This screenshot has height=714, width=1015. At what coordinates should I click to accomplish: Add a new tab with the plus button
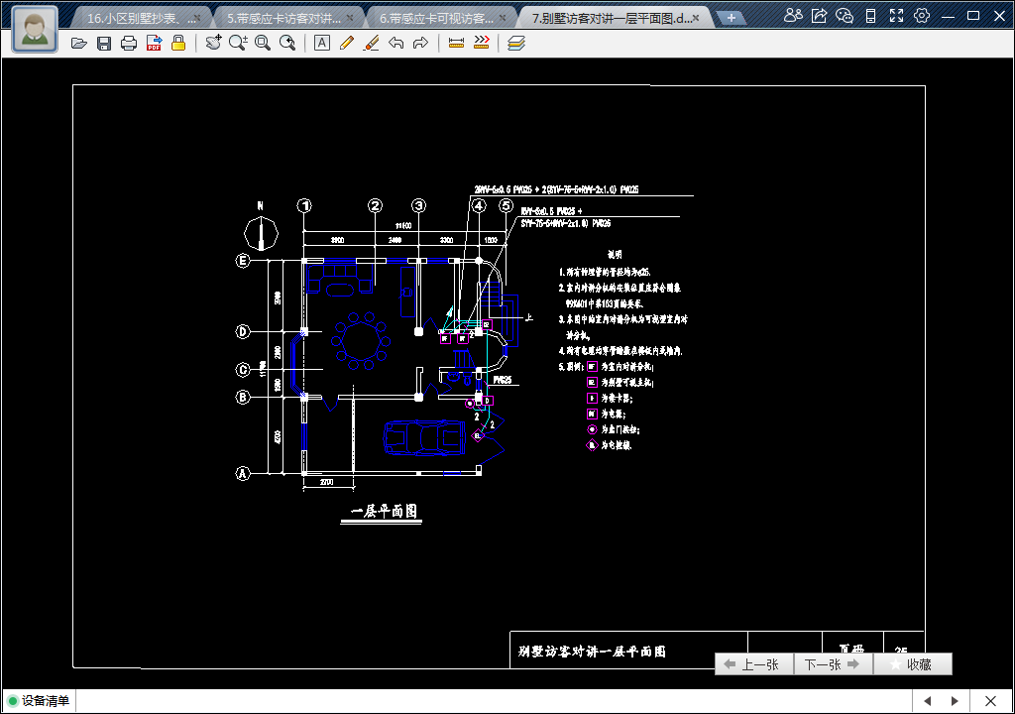[731, 18]
